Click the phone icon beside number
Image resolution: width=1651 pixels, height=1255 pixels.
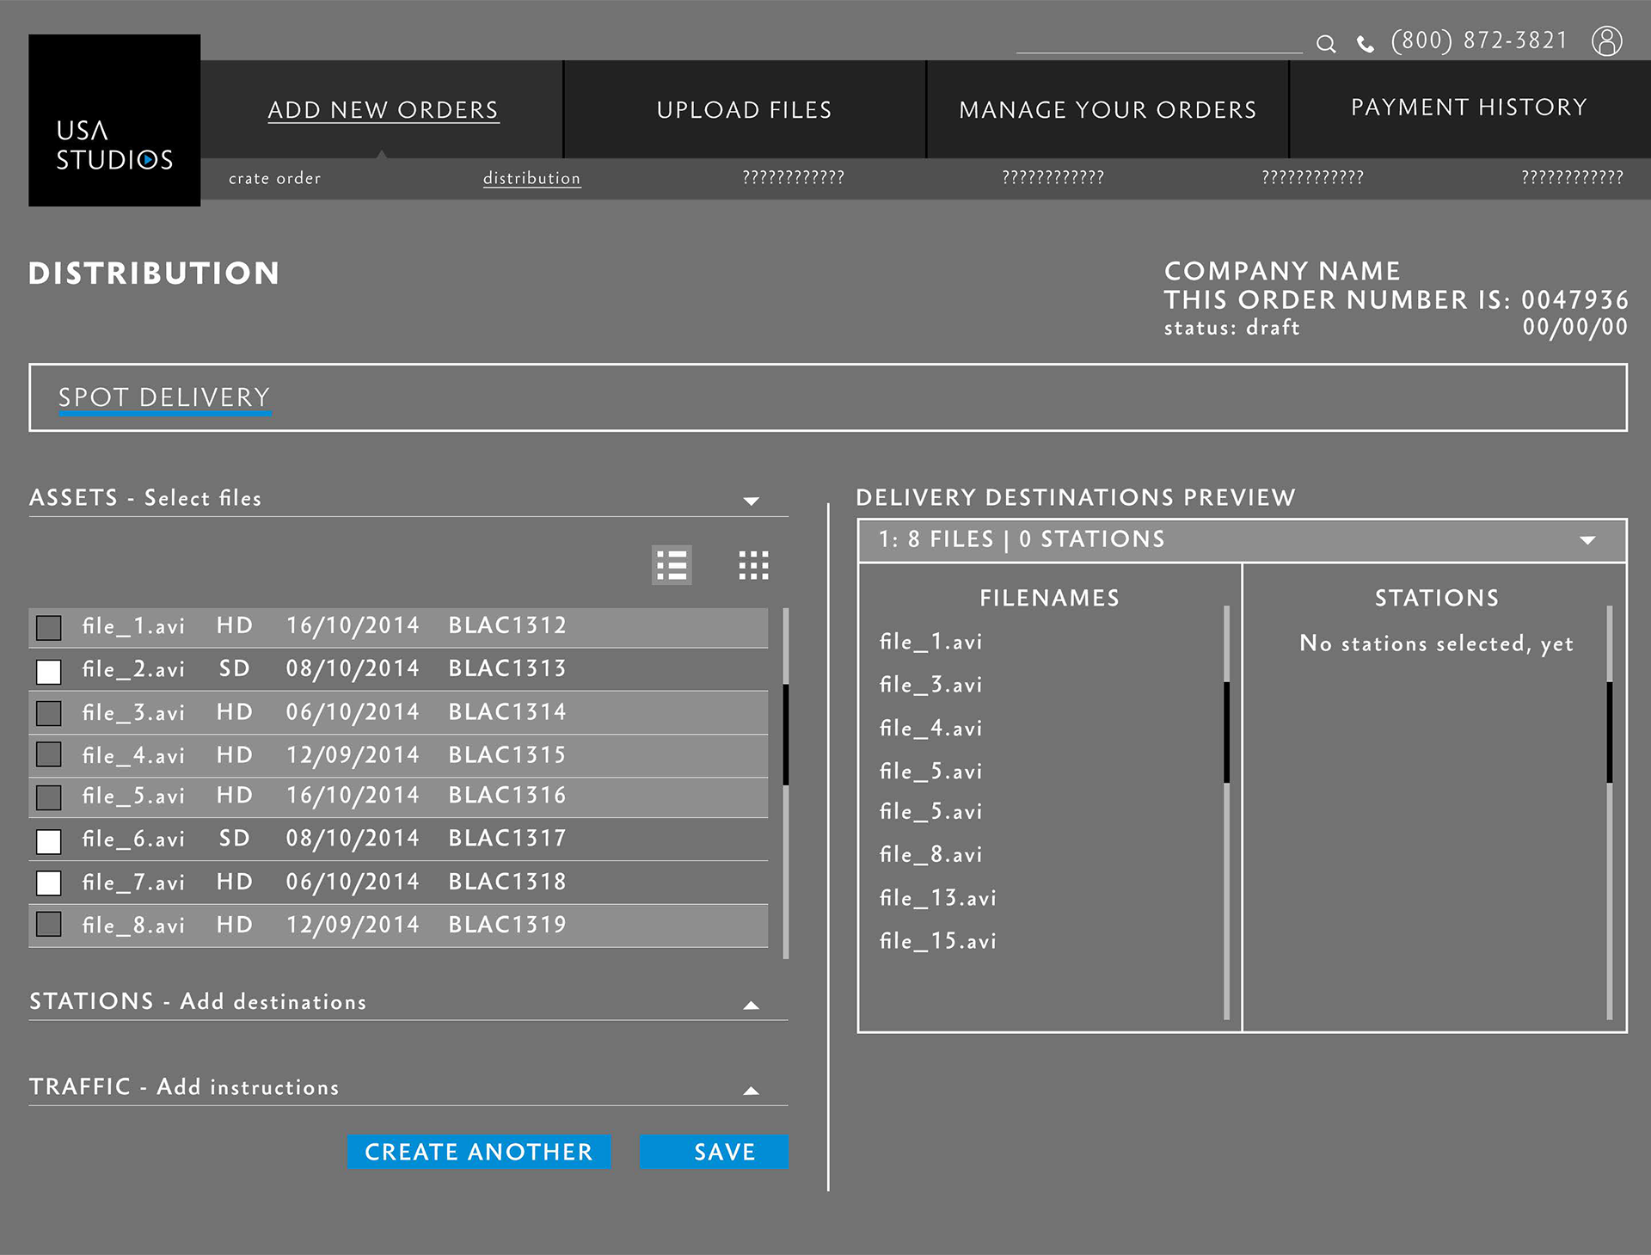point(1365,44)
